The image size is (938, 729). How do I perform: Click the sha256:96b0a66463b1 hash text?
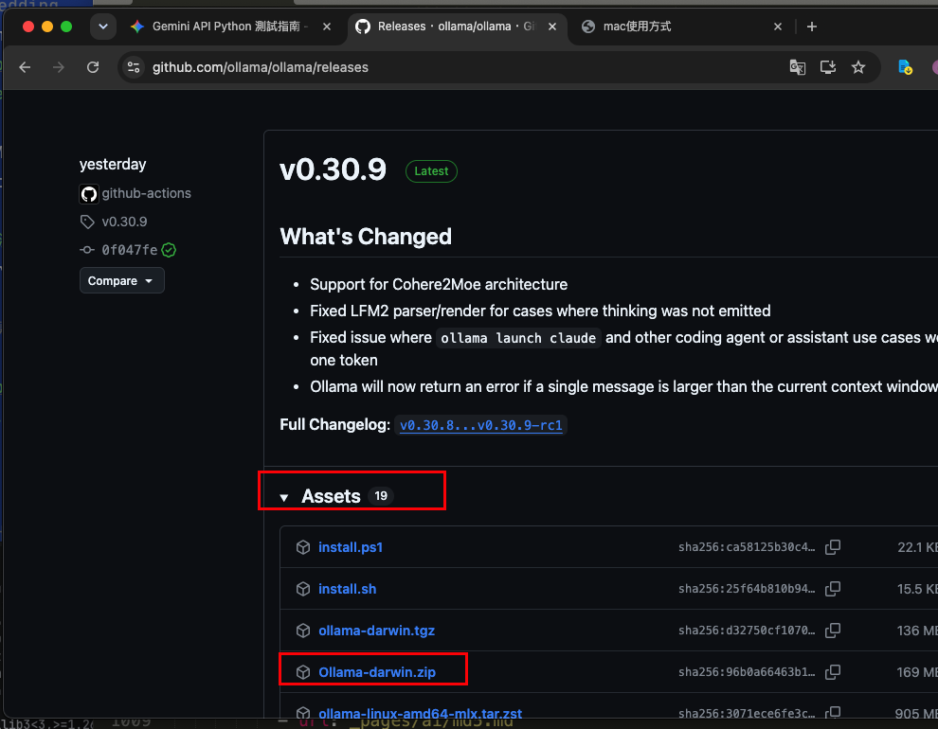point(747,672)
